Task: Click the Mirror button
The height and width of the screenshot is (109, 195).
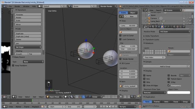Action: [28, 25]
